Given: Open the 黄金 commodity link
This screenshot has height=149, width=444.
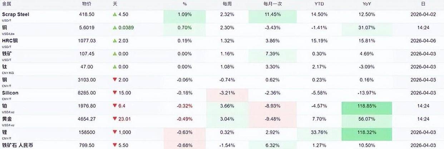Looking at the screenshot, I should 6,119.
